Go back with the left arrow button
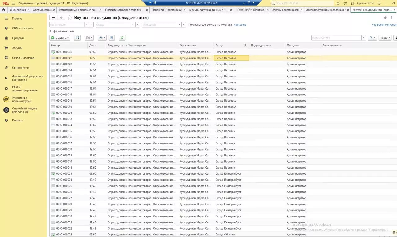 pos(54,18)
